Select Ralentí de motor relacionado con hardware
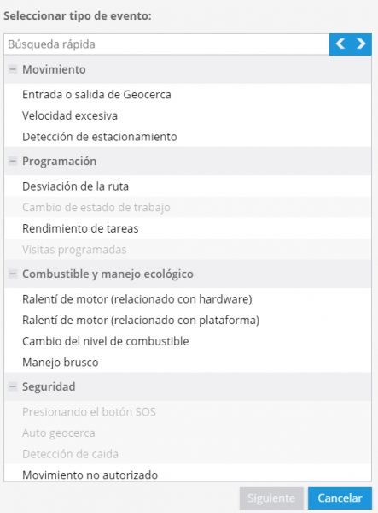Image resolution: width=378 pixels, height=513 pixels. pyautogui.click(x=188, y=299)
